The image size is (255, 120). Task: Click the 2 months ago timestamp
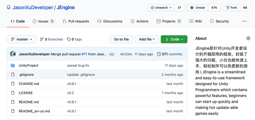172,75
